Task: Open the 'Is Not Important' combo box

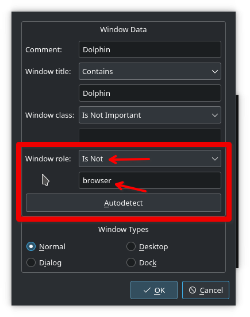Action: pos(149,115)
